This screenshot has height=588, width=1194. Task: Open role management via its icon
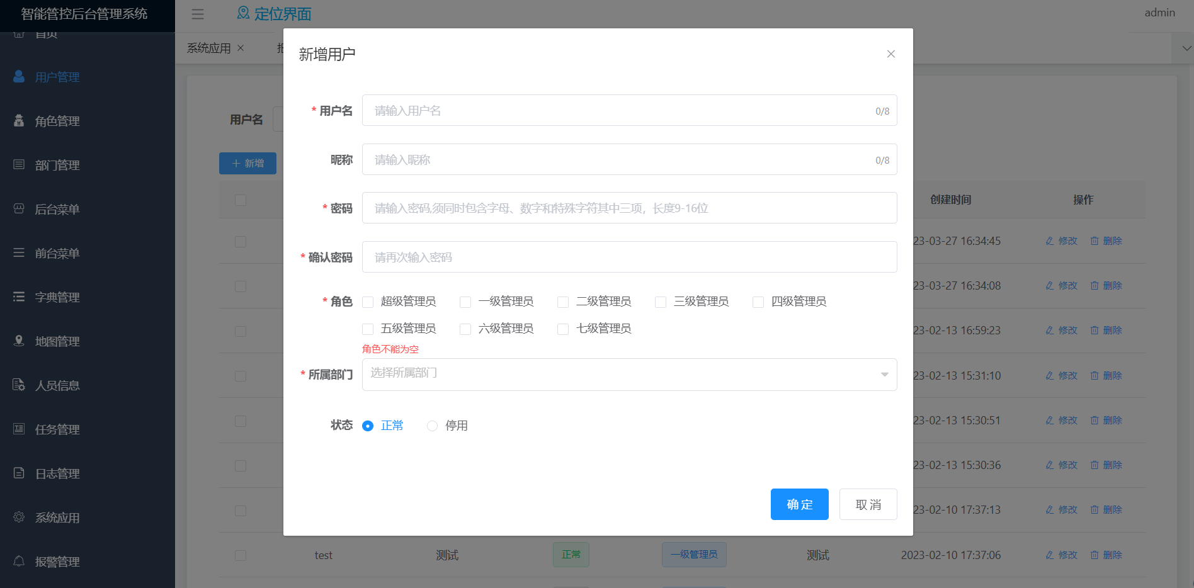(x=19, y=121)
